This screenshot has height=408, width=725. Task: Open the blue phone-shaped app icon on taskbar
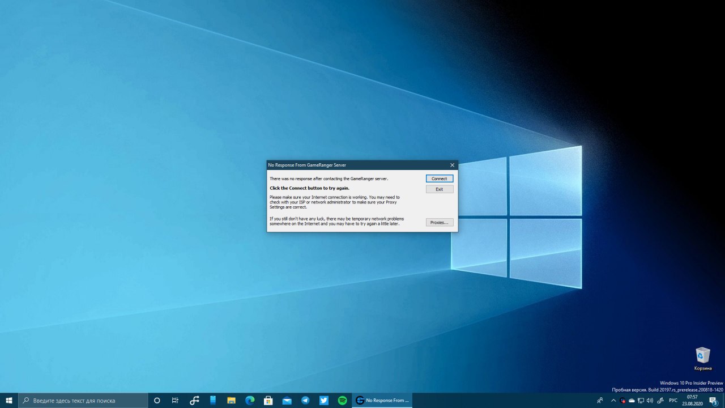(213, 400)
